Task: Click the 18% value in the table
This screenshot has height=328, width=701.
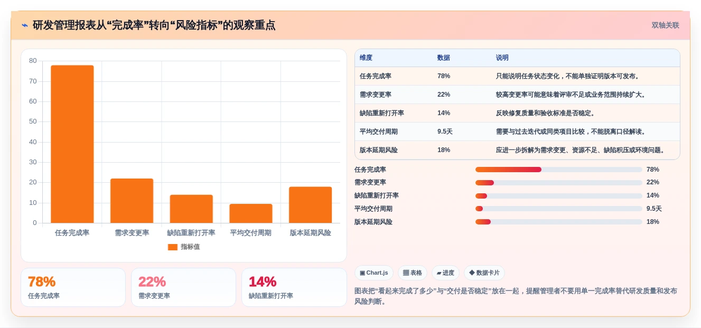Action: 444,150
